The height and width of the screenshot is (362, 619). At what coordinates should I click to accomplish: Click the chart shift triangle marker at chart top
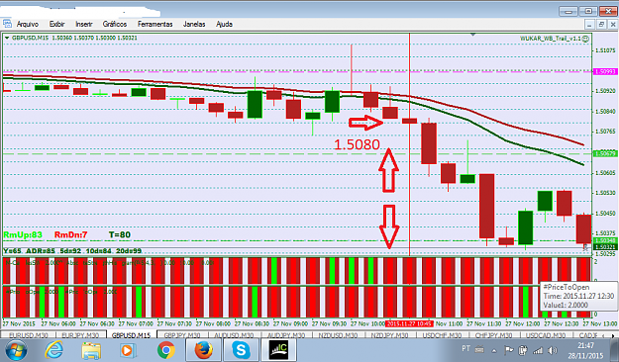pos(473,35)
